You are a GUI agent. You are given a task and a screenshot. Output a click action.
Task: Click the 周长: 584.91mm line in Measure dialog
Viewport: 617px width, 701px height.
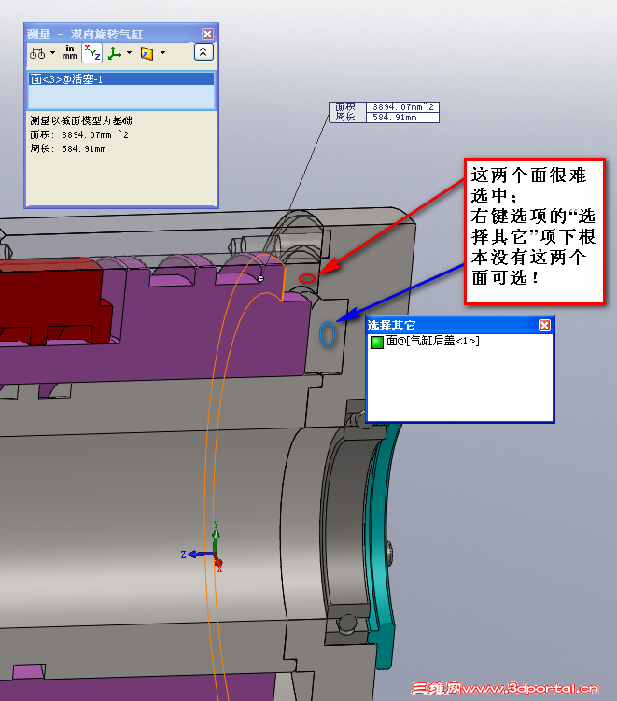tap(68, 148)
